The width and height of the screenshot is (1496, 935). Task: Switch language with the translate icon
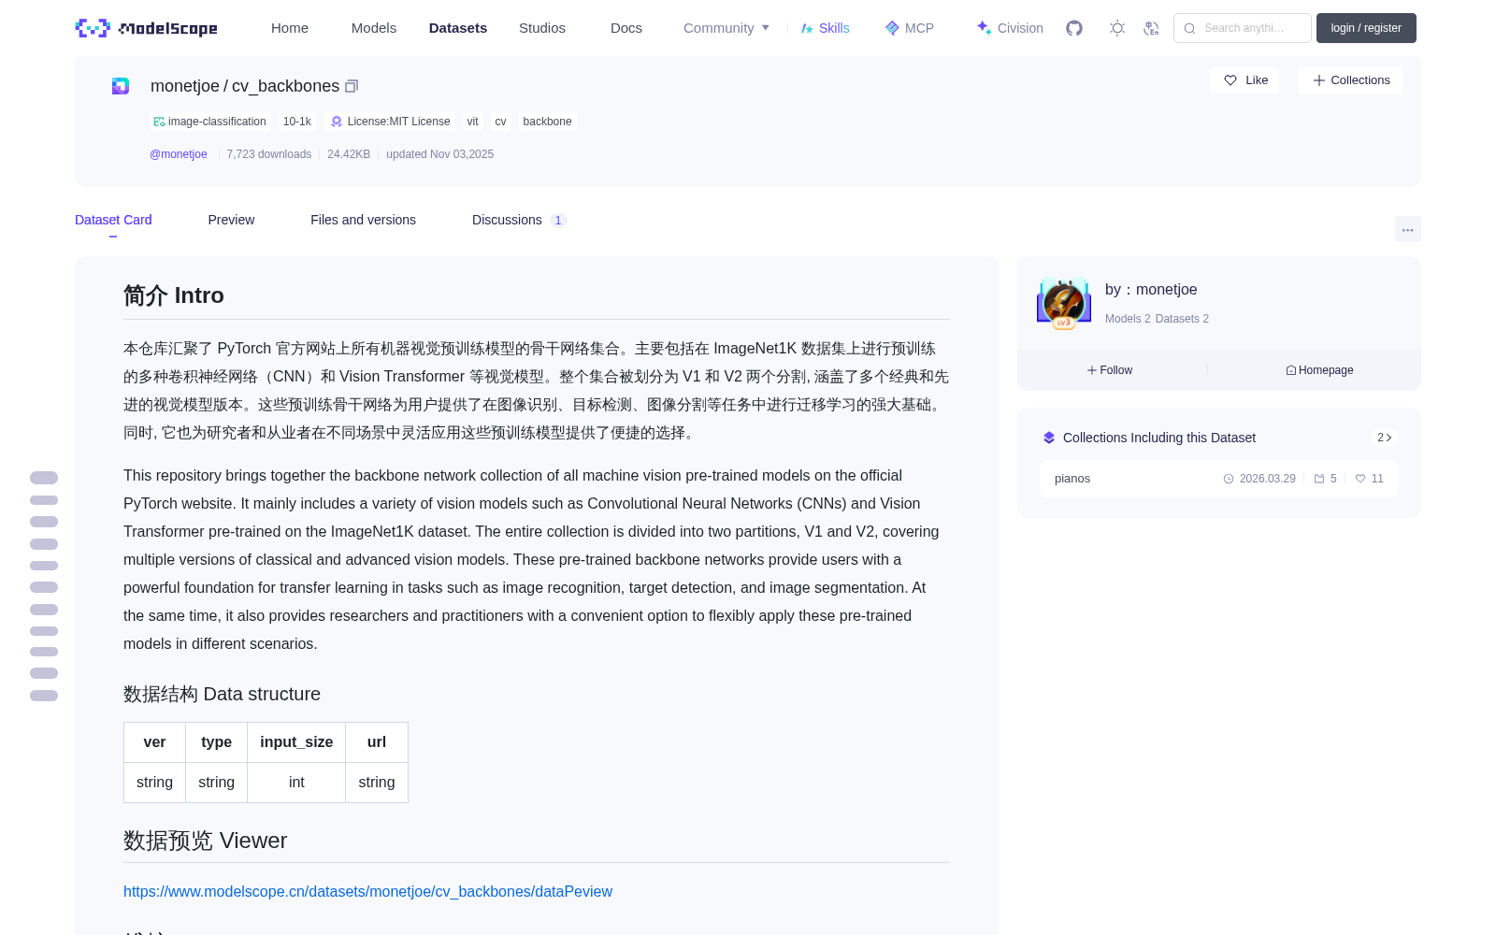(1152, 28)
